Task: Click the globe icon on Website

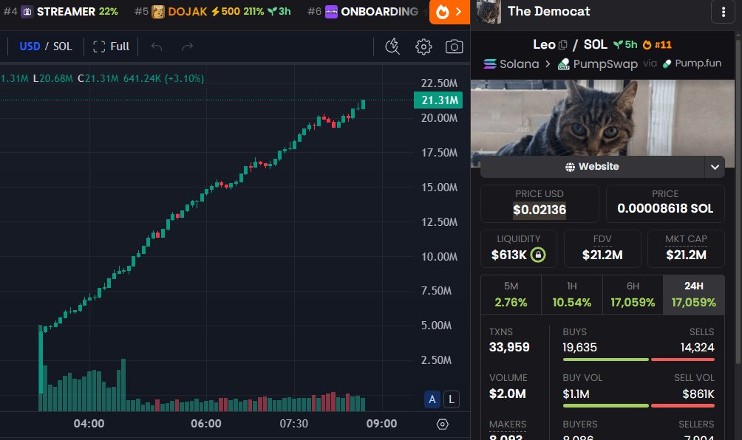Action: 570,167
